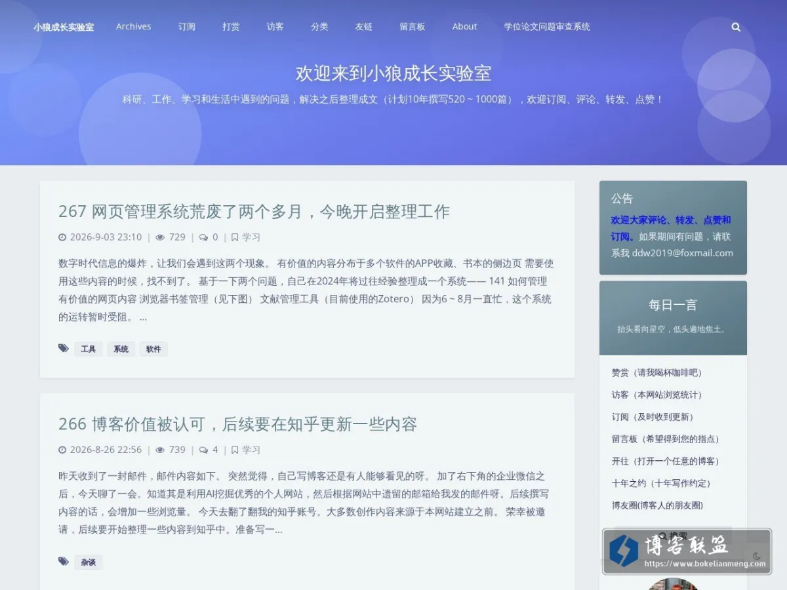Click the clock icon beside 2026-8-26 22:56
This screenshot has height=590, width=787.
(x=62, y=450)
